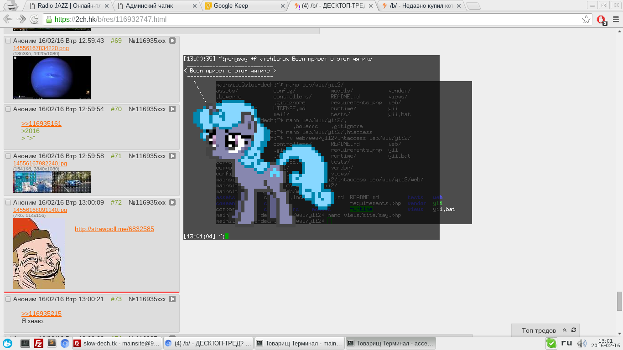The width and height of the screenshot is (623, 350).
Task: Open the red Opera-style extension icon
Action: pos(602,20)
